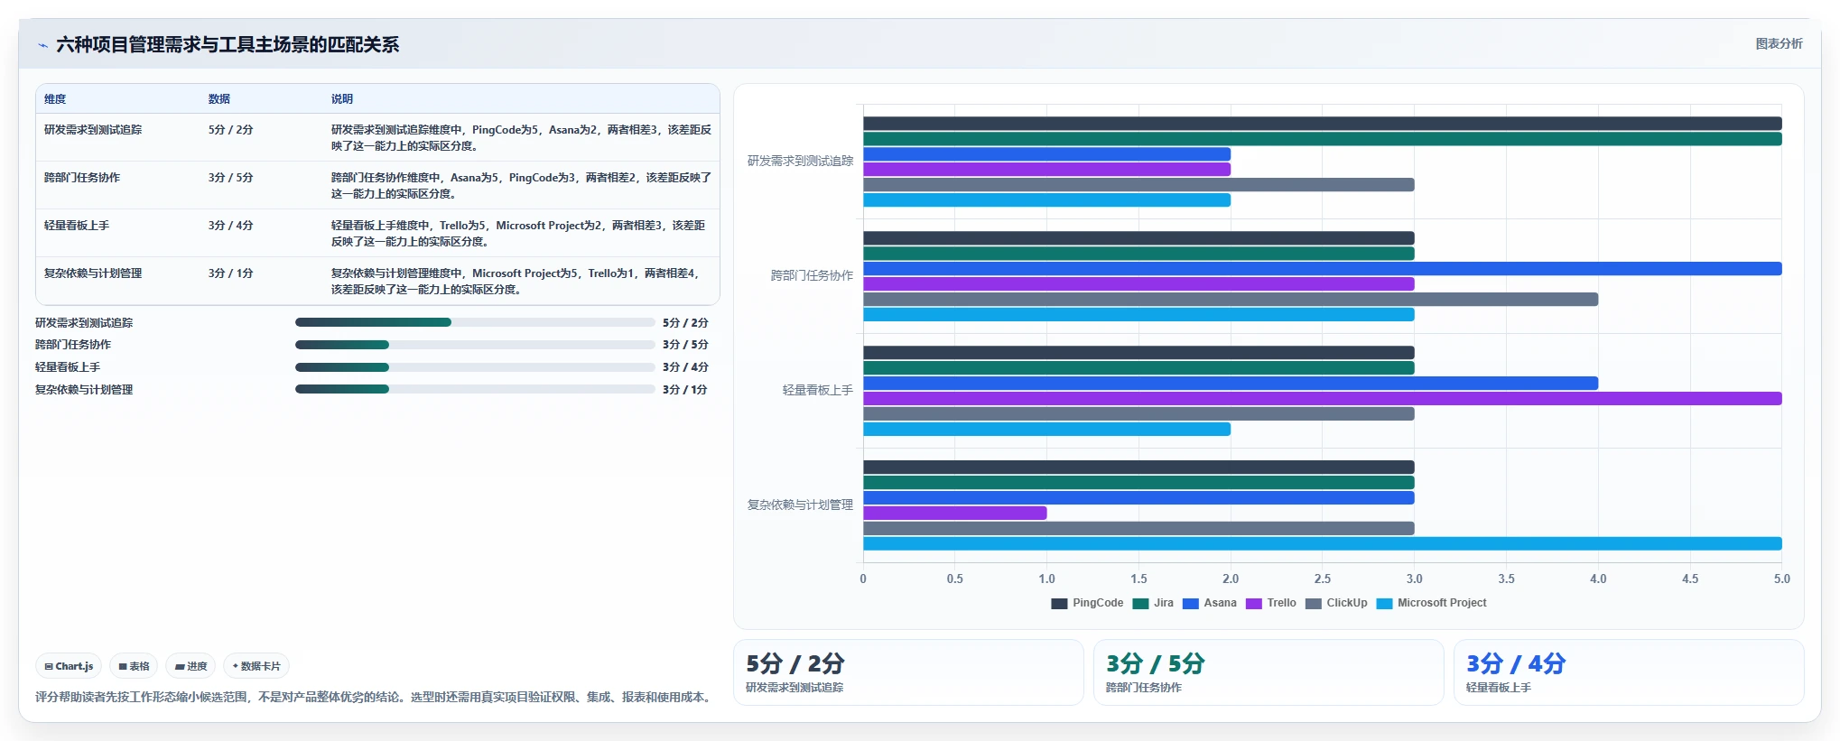Click table value 3分 / 1分

coord(230,273)
